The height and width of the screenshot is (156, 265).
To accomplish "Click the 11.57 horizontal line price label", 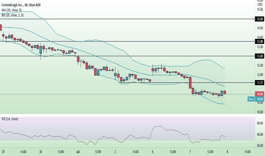I will tap(259, 83).
